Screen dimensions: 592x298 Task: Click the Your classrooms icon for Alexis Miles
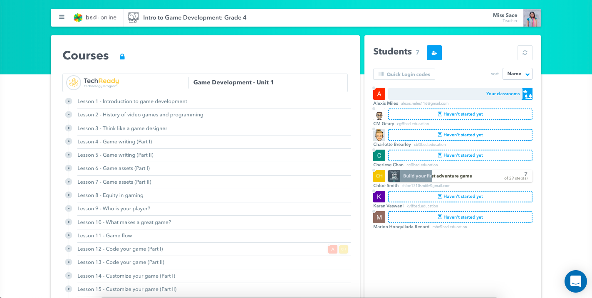point(527,94)
